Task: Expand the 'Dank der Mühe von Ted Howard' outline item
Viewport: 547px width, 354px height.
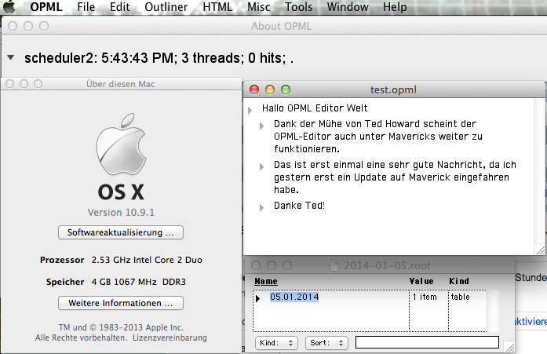Action: tap(261, 126)
